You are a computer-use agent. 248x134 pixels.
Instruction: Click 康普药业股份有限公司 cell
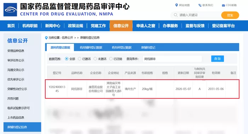click(x=96, y=89)
